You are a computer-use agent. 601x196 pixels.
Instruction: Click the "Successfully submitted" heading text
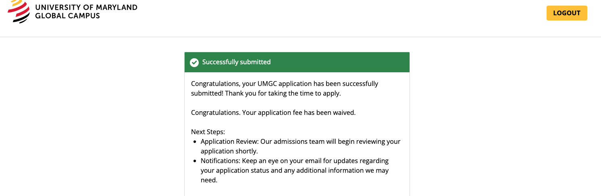coord(236,62)
